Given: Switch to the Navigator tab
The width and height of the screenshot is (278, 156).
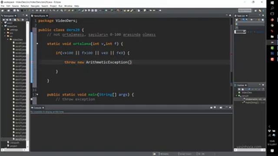Looking at the screenshot, I should tap(9, 16).
